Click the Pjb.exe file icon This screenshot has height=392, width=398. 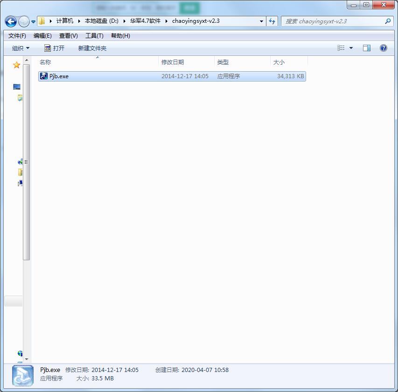click(44, 76)
